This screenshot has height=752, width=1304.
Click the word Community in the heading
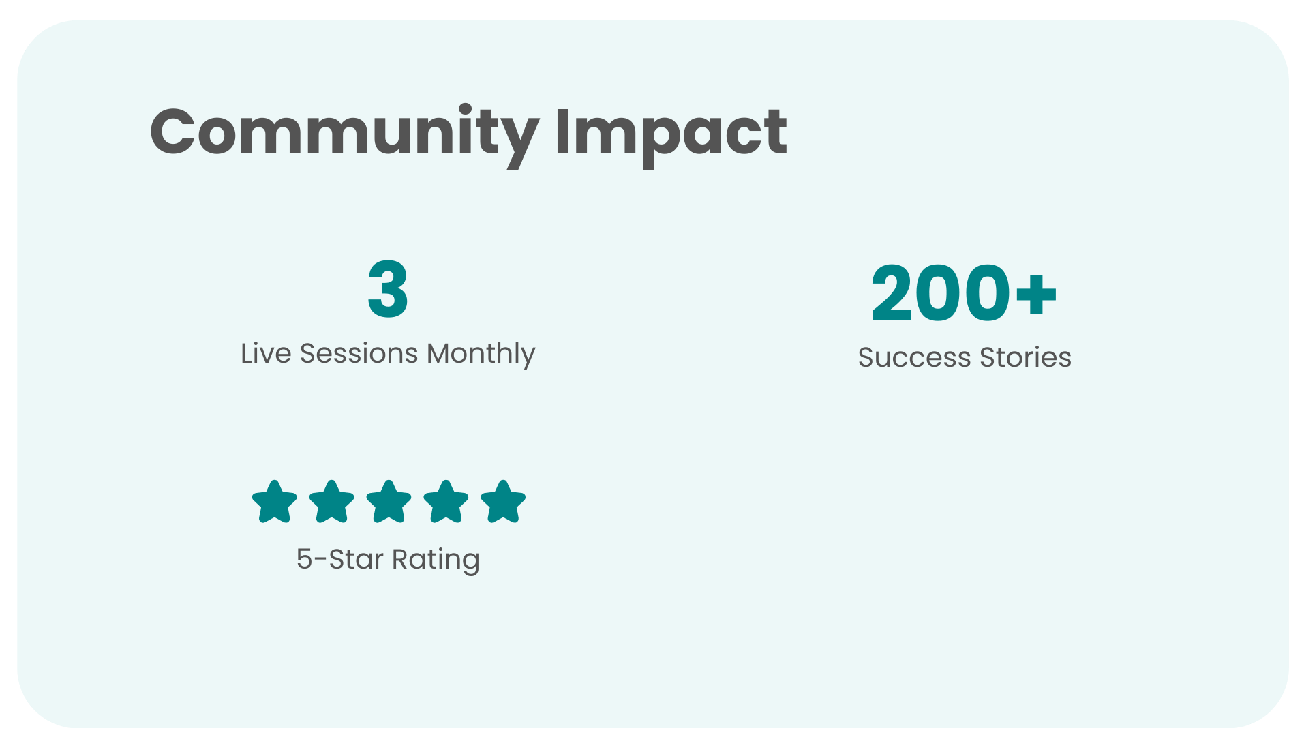pyautogui.click(x=345, y=135)
